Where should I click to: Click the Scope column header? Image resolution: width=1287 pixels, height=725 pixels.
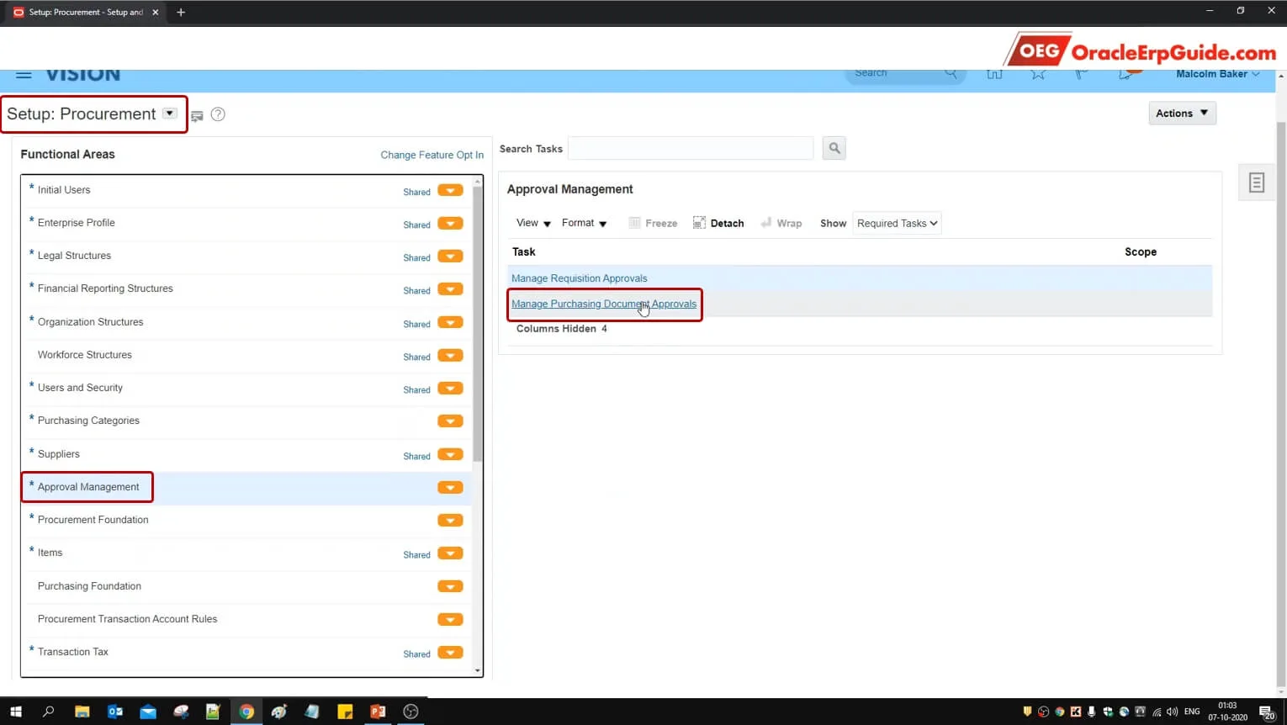(1140, 251)
